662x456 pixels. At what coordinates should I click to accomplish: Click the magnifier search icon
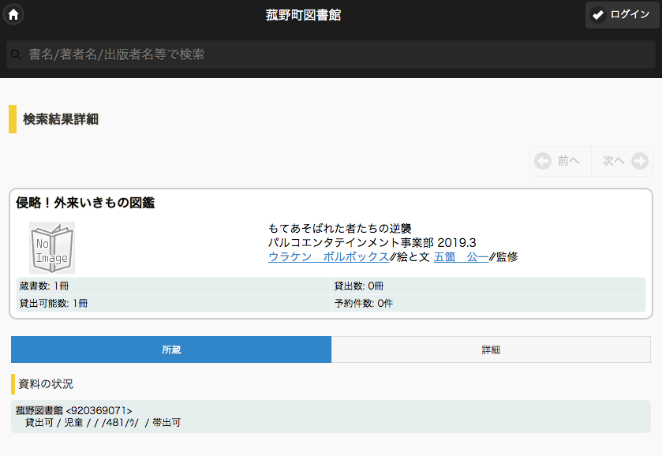16,54
